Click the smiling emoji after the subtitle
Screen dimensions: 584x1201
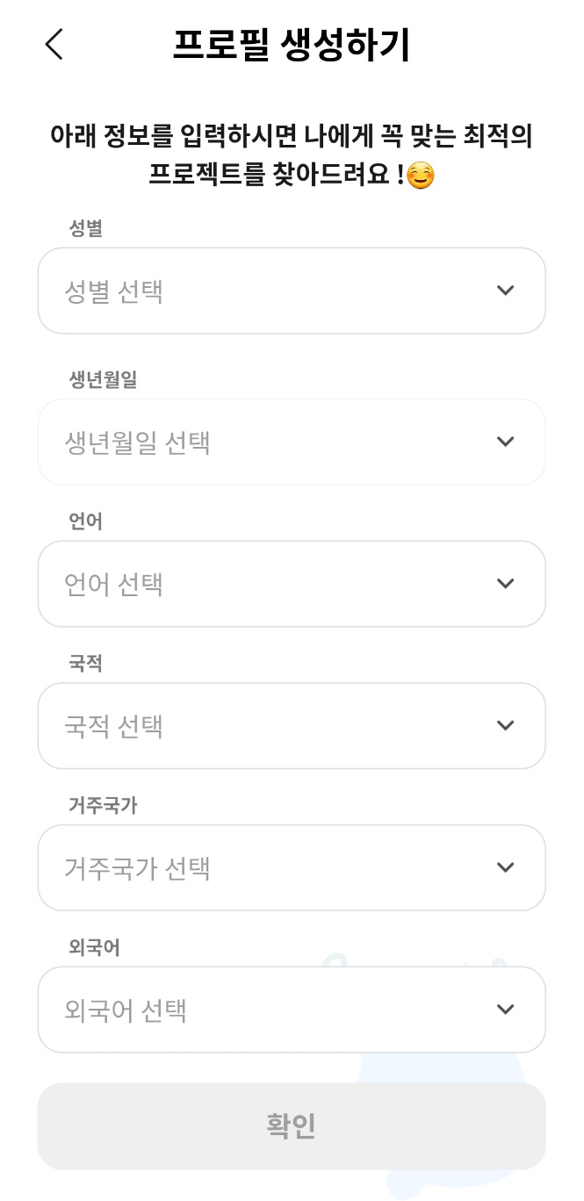pos(421,176)
